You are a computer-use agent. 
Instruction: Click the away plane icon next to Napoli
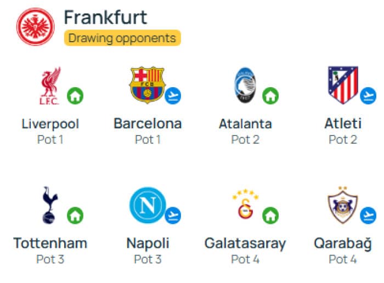(173, 216)
